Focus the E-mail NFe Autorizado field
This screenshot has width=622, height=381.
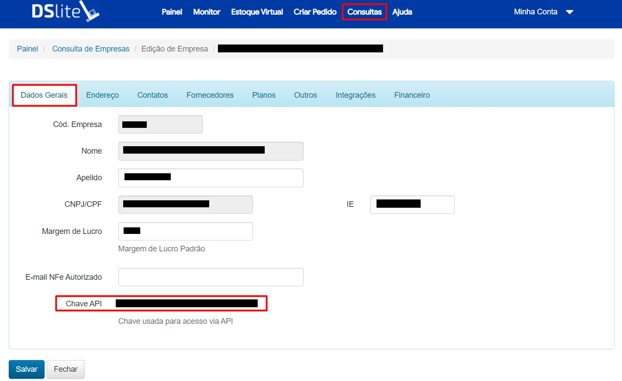pos(211,277)
